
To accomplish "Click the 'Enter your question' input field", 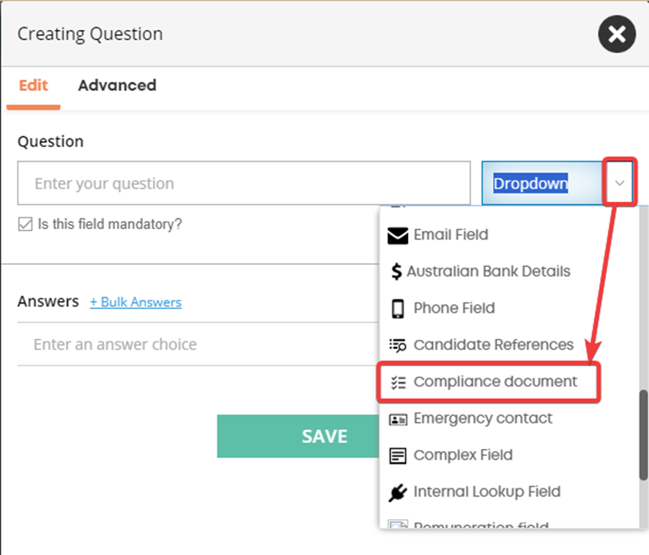I will (x=244, y=183).
